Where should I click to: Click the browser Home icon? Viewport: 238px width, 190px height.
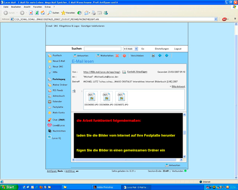(43, 13)
